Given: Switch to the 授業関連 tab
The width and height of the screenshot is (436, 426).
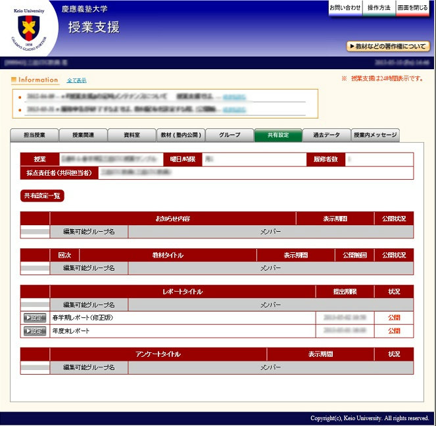Looking at the screenshot, I should (x=83, y=135).
